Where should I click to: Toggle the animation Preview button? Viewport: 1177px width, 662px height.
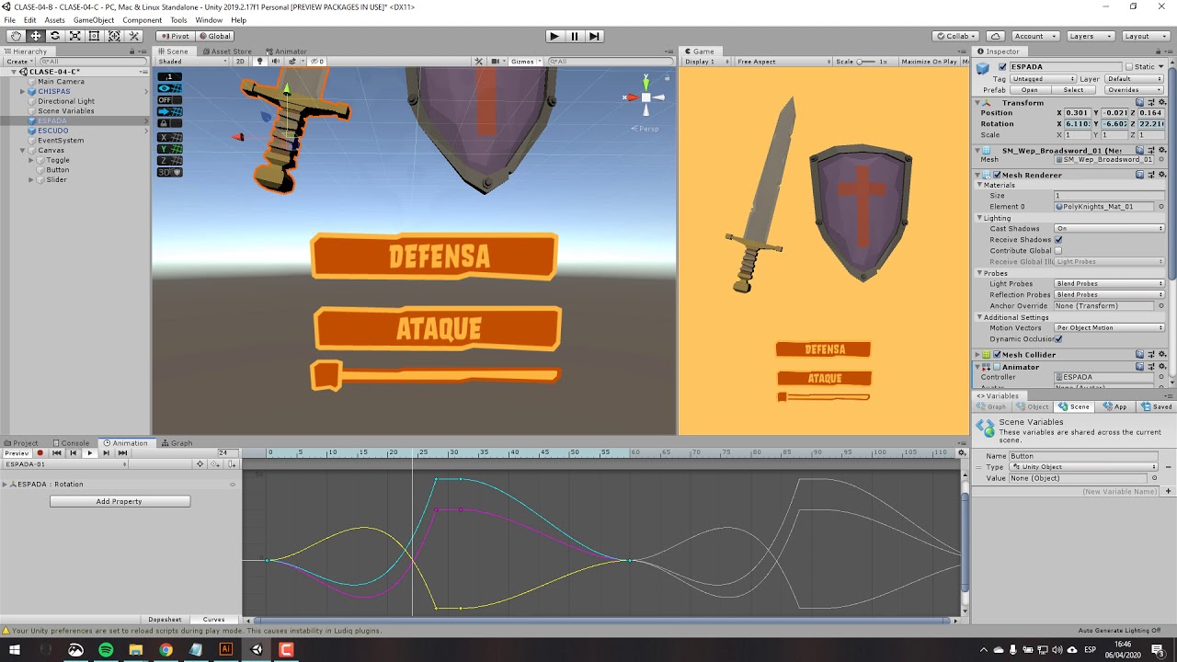[x=17, y=452]
